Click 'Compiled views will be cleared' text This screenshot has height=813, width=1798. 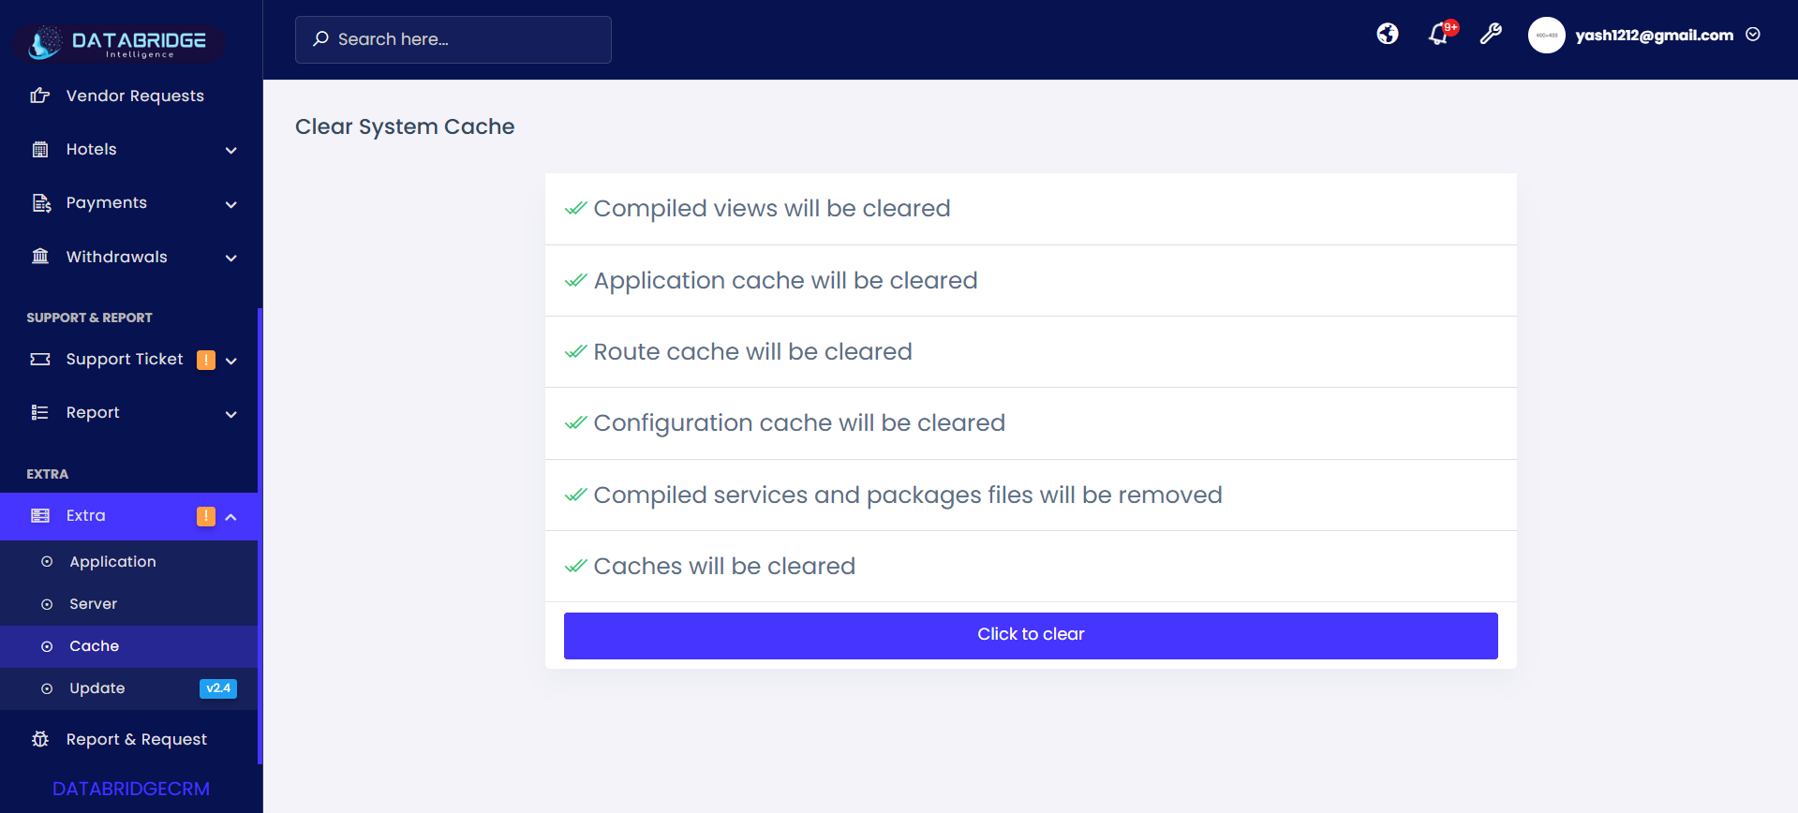click(772, 208)
